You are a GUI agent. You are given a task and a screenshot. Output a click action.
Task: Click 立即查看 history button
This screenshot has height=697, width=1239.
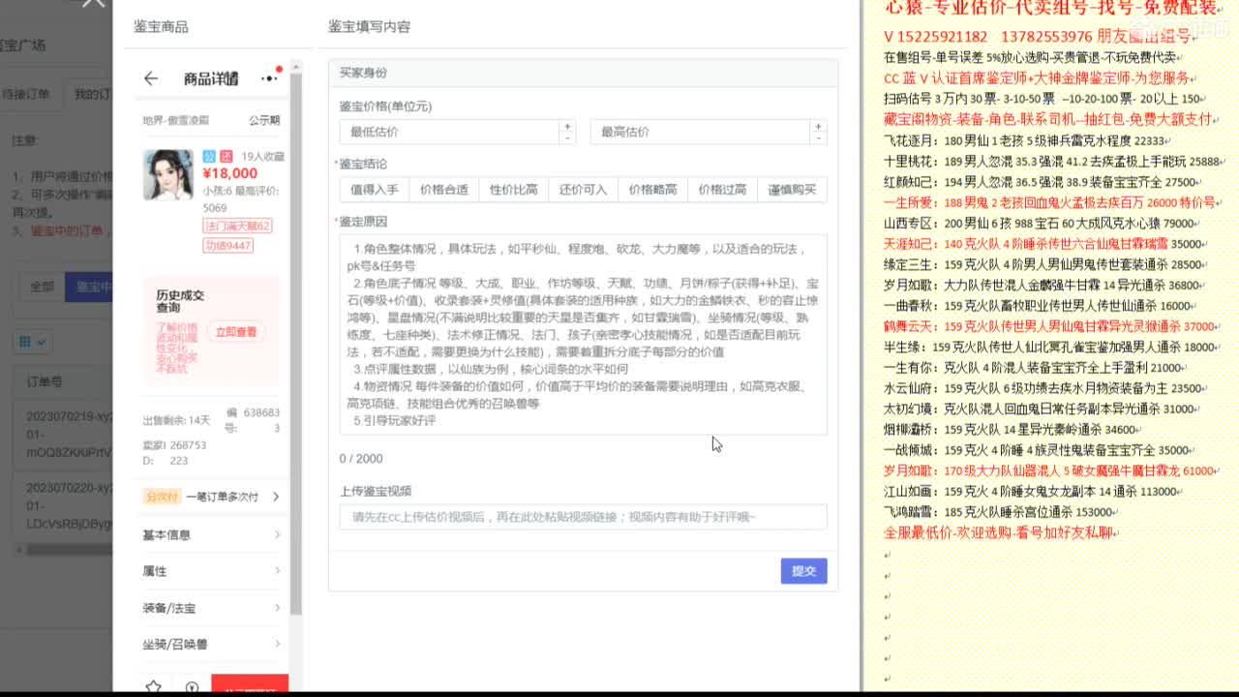coord(236,332)
